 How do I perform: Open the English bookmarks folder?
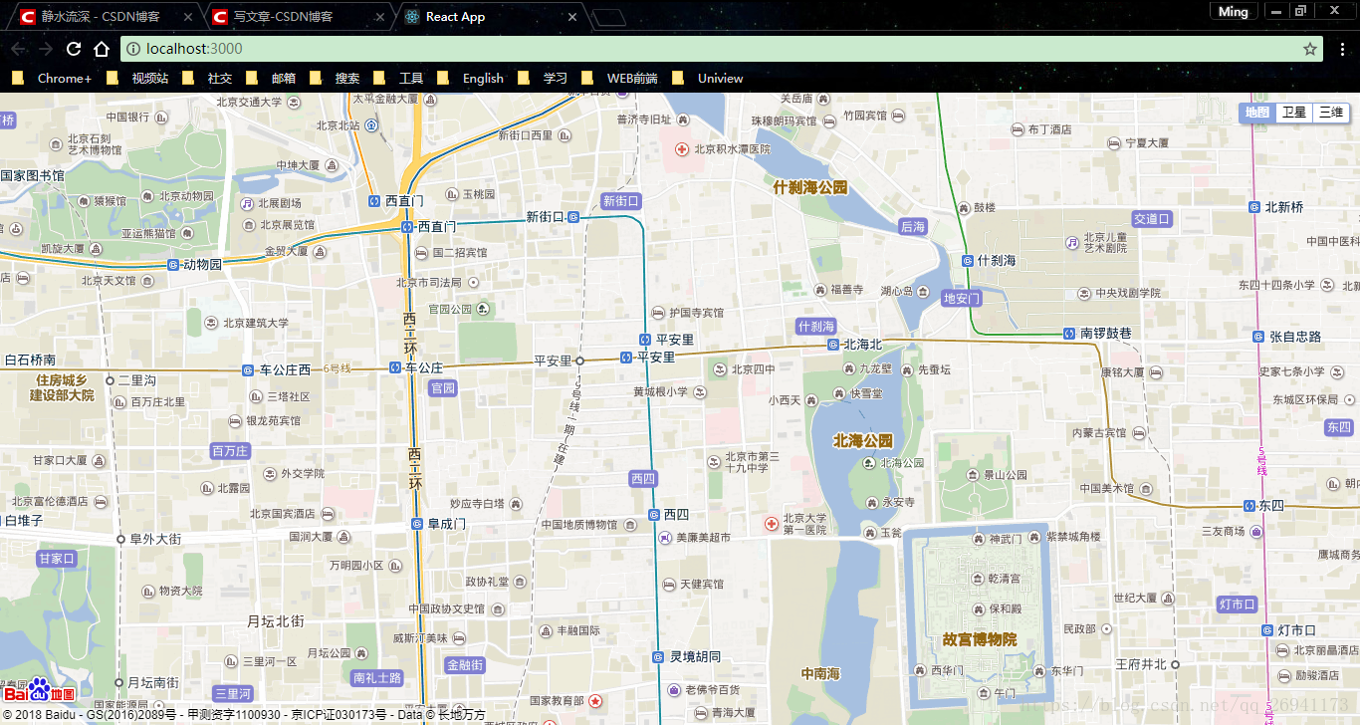click(471, 78)
